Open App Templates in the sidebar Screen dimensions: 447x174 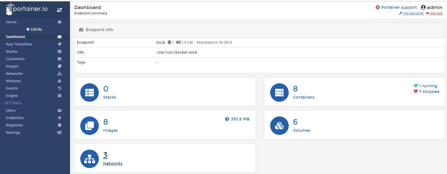point(19,44)
